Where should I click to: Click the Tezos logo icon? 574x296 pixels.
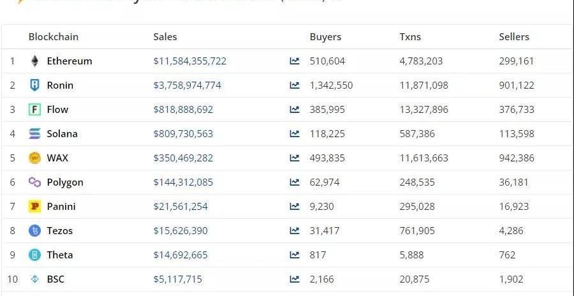pyautogui.click(x=34, y=231)
